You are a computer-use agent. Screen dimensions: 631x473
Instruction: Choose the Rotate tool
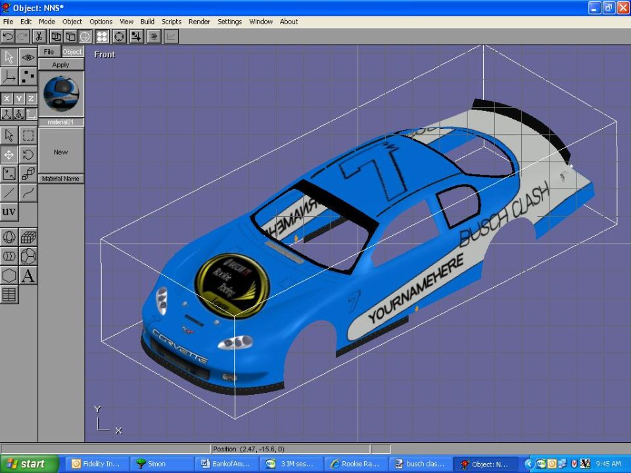click(x=28, y=154)
